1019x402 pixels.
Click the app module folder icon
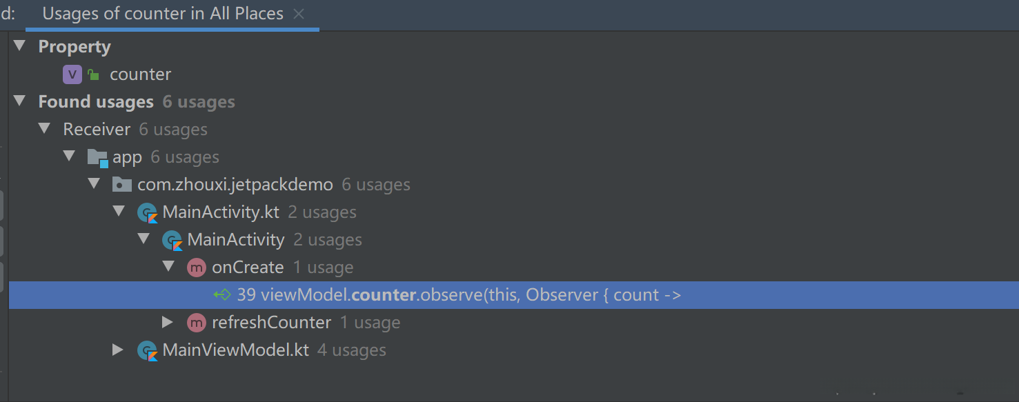98,157
